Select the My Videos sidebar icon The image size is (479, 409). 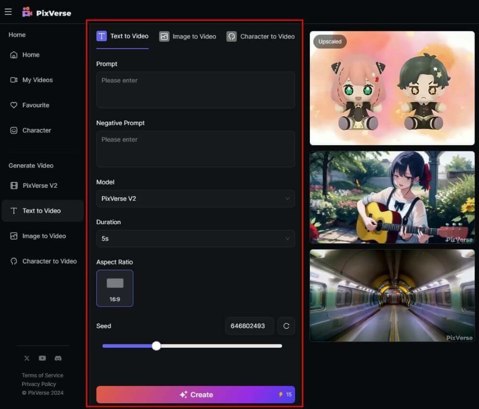(x=14, y=80)
